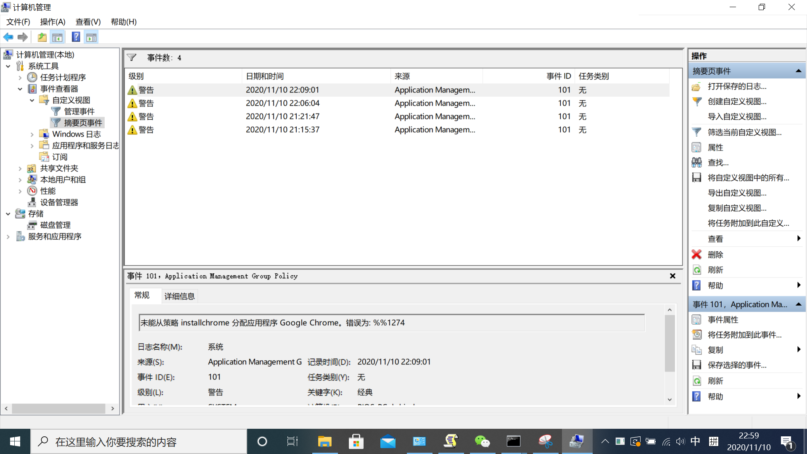
Task: Collapse the 摘要页事件 actions section header
Action: (798, 71)
